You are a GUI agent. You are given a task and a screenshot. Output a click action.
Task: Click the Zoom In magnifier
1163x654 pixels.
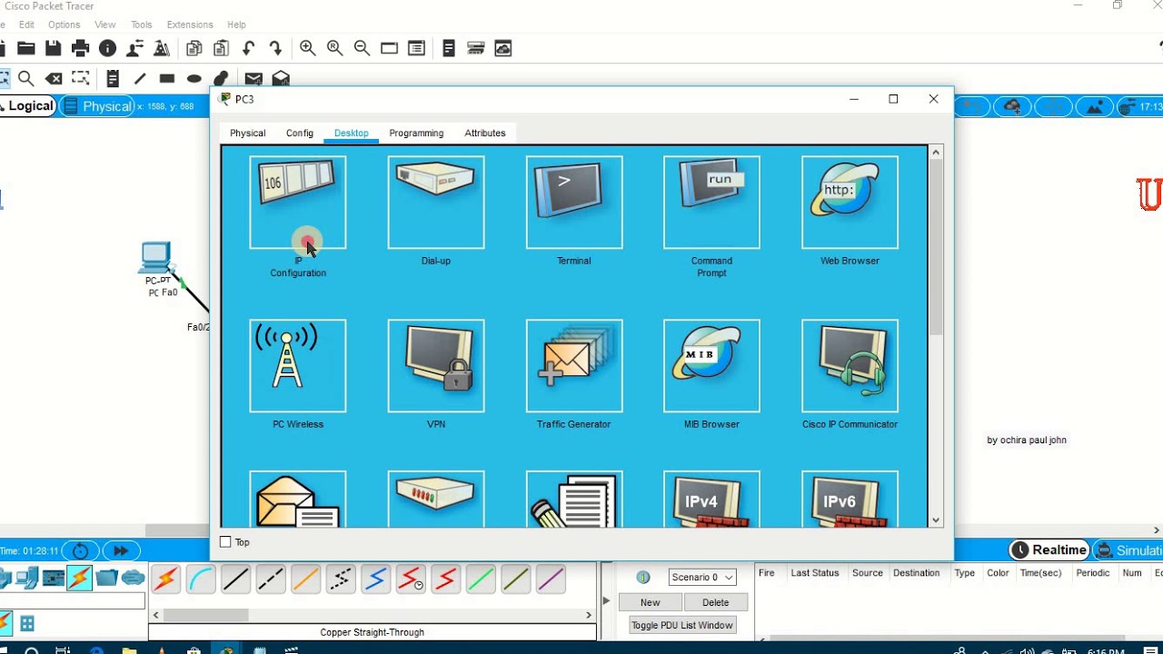pyautogui.click(x=307, y=48)
